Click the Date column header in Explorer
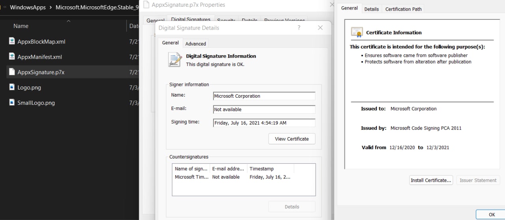Screen dimensions: 505x220 click(134, 26)
